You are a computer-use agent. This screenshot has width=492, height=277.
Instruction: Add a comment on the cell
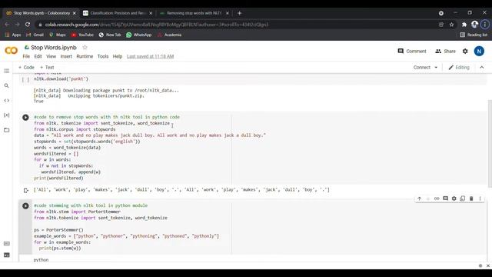(x=445, y=199)
